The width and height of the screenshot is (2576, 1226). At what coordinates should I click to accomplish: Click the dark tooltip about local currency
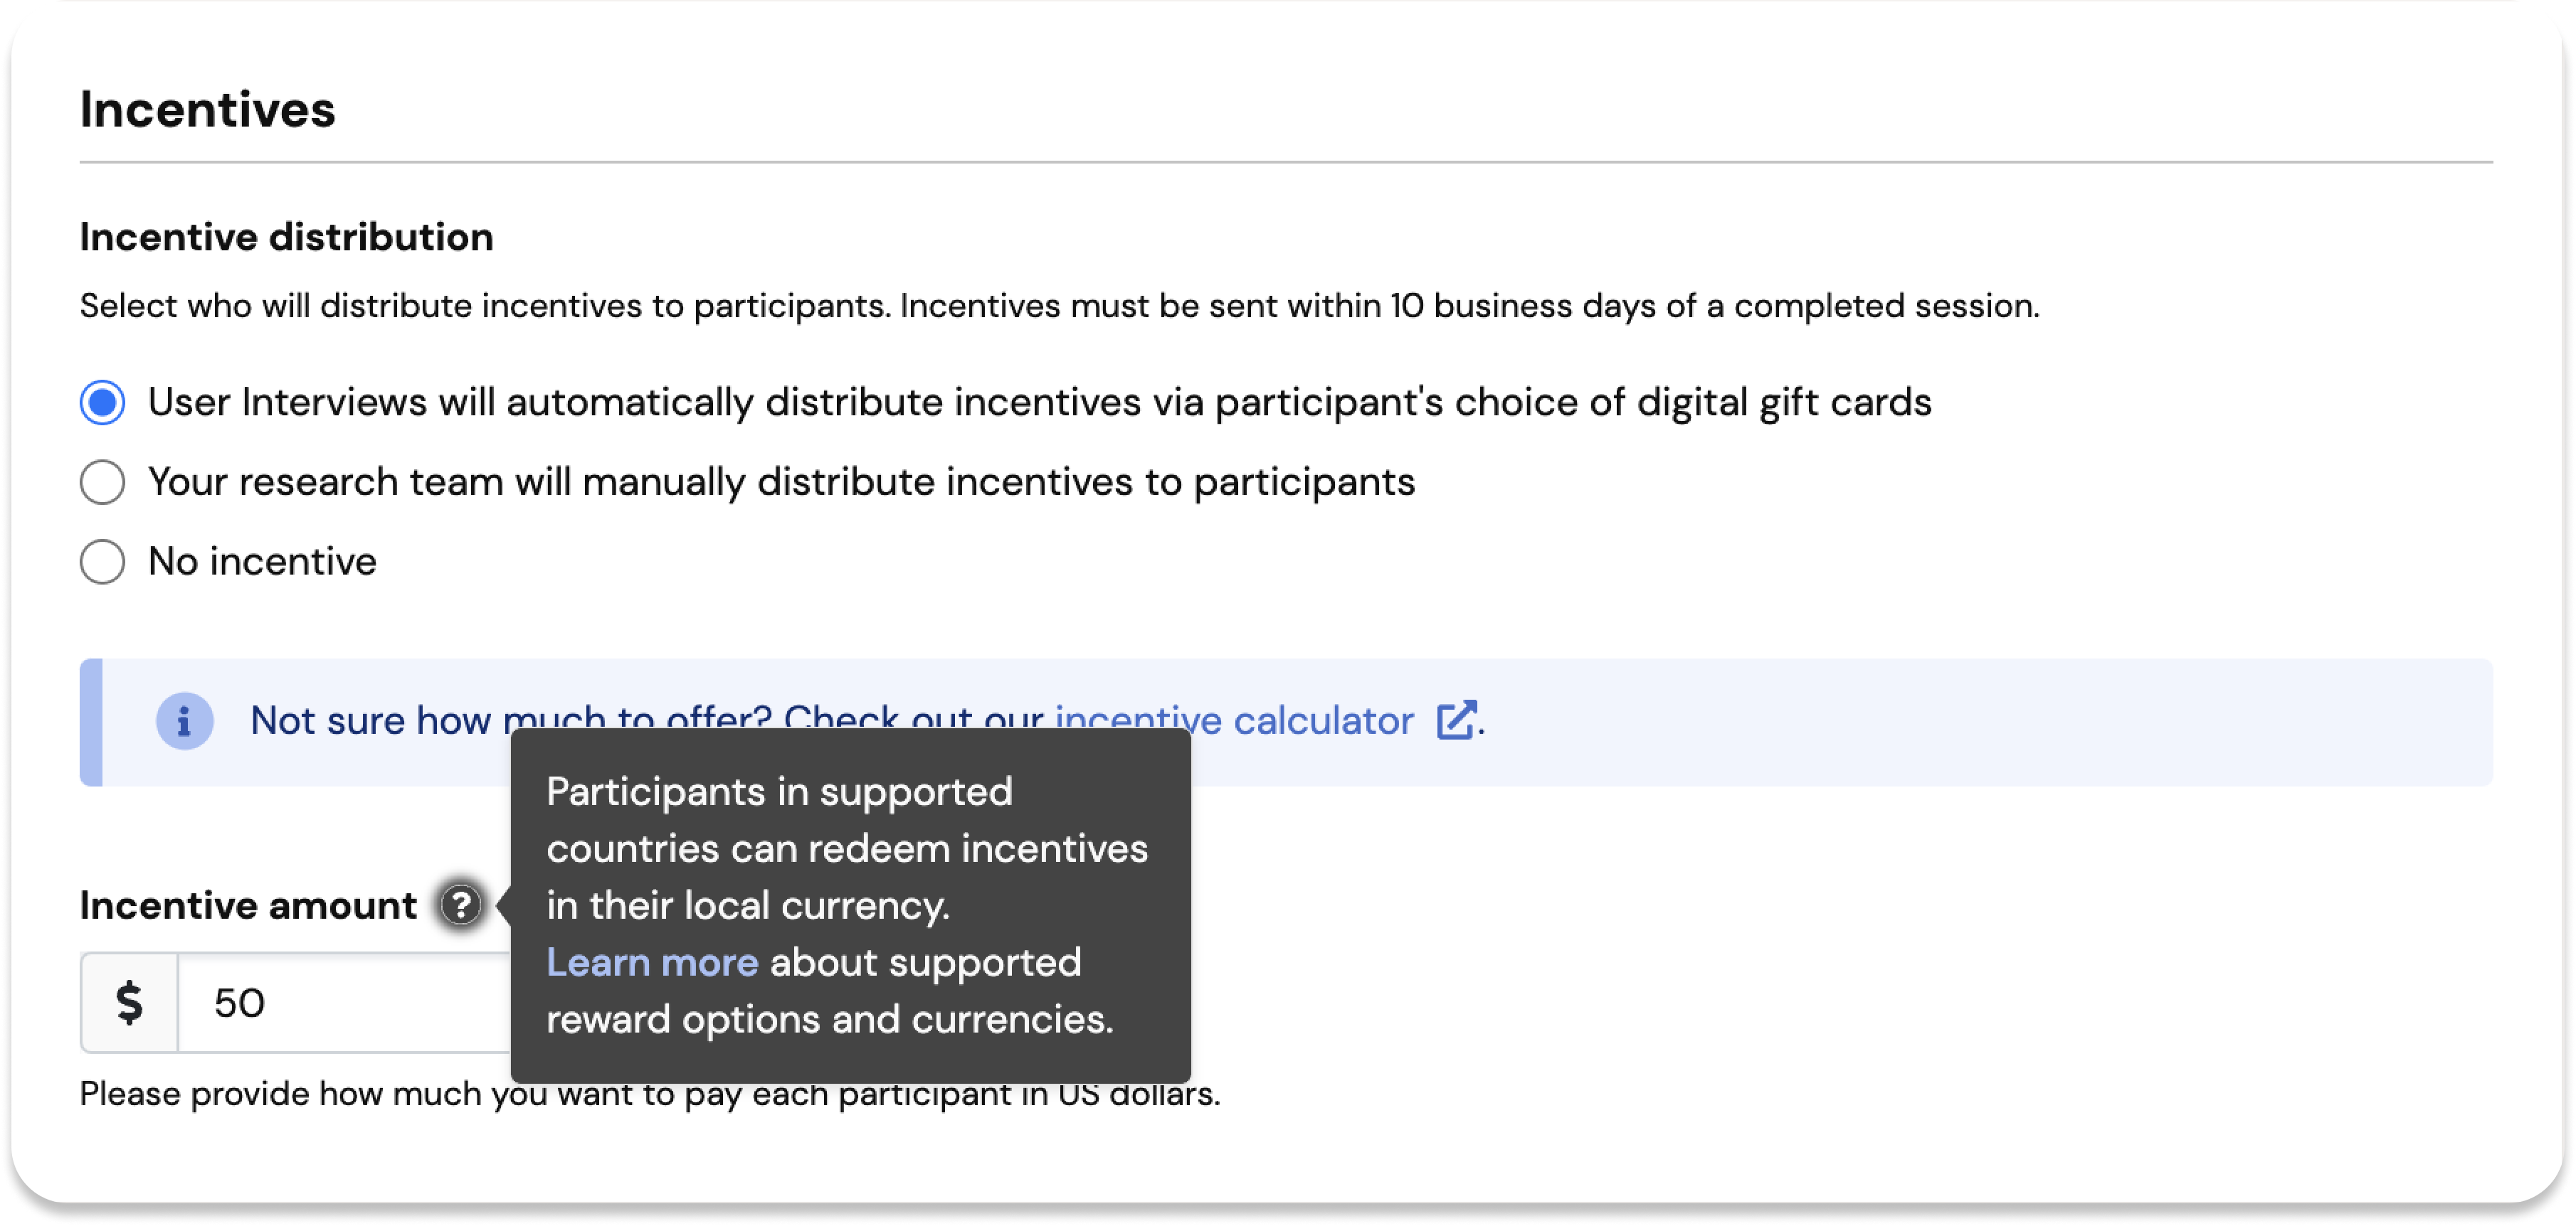point(850,906)
